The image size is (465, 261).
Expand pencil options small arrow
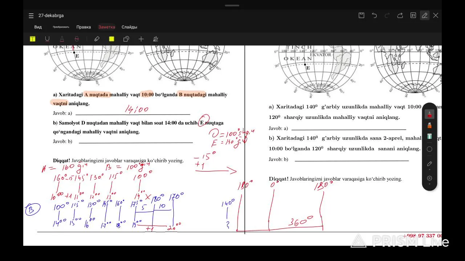pyautogui.click(x=429, y=170)
